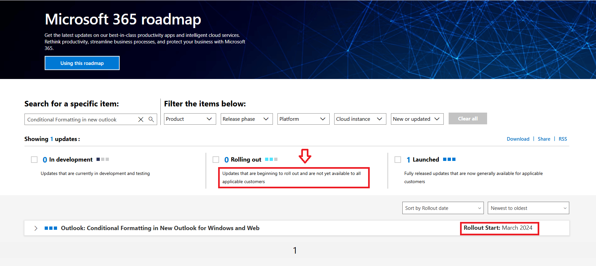Click the Launched phase indicator squares in heading
Screen dimensions: 596x266
(449, 159)
